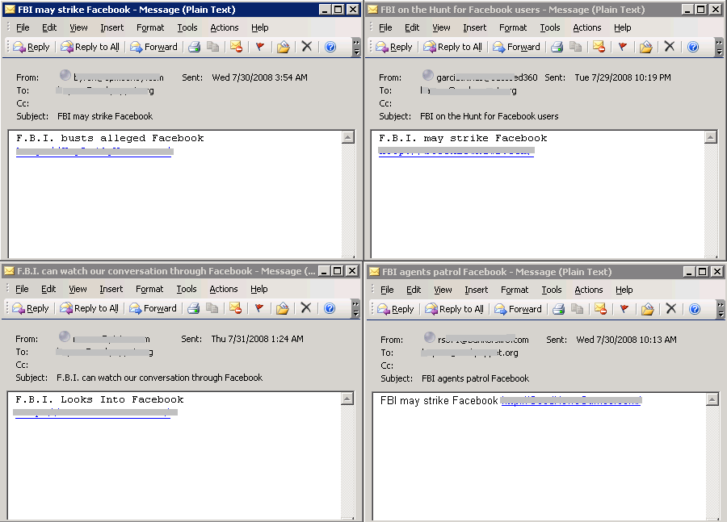The width and height of the screenshot is (727, 522).
Task: Click red follow-up flag in 'FBI may strike Facebook' window
Action: click(259, 47)
